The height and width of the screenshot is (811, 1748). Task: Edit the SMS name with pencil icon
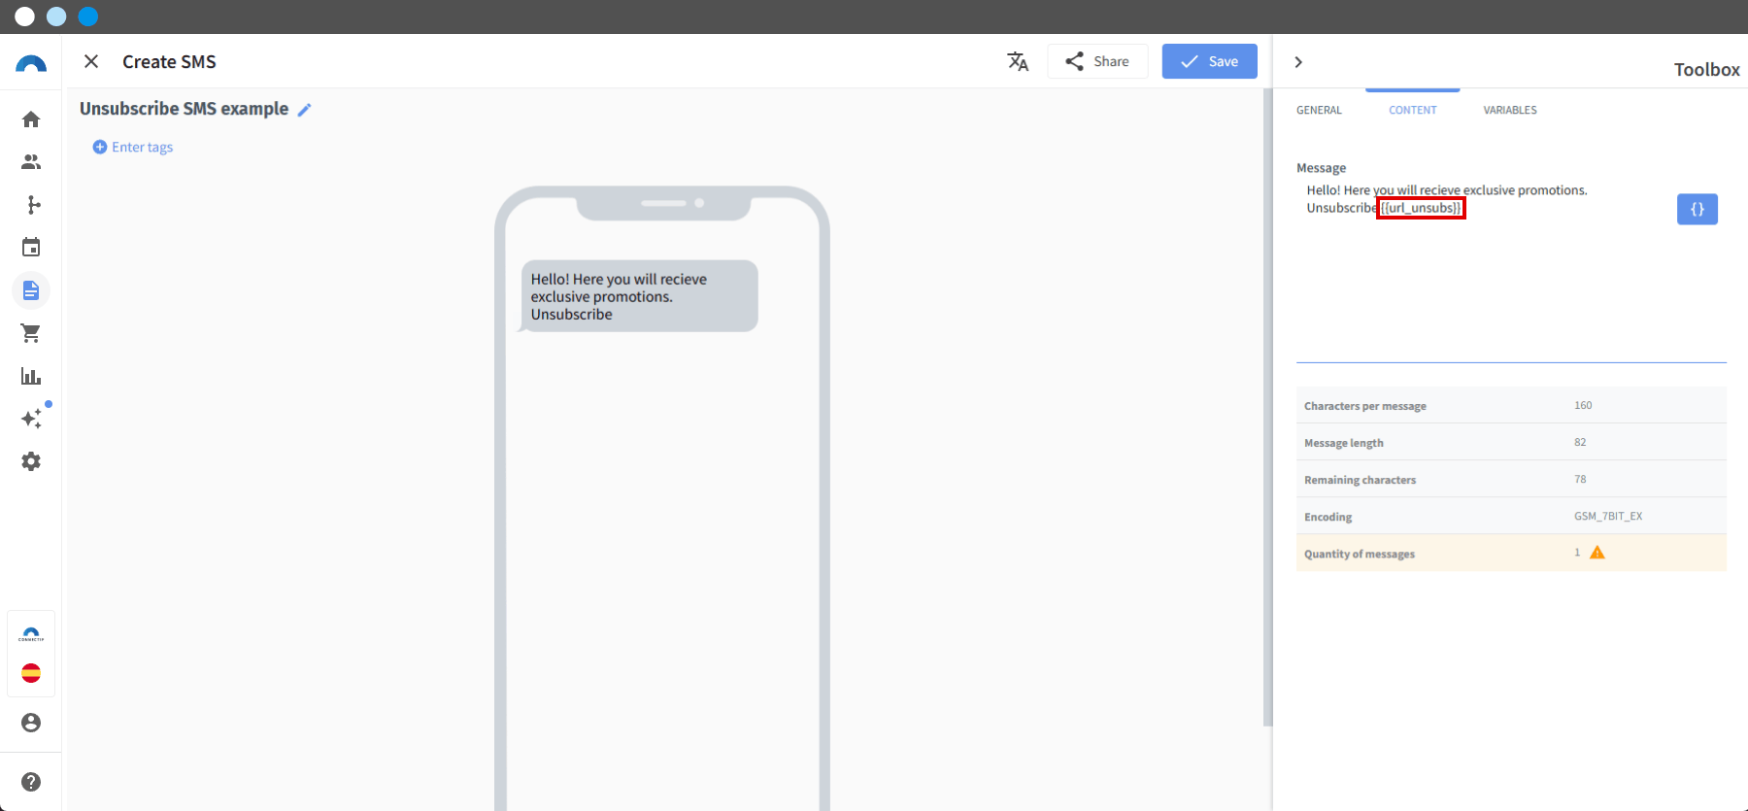[x=304, y=110]
